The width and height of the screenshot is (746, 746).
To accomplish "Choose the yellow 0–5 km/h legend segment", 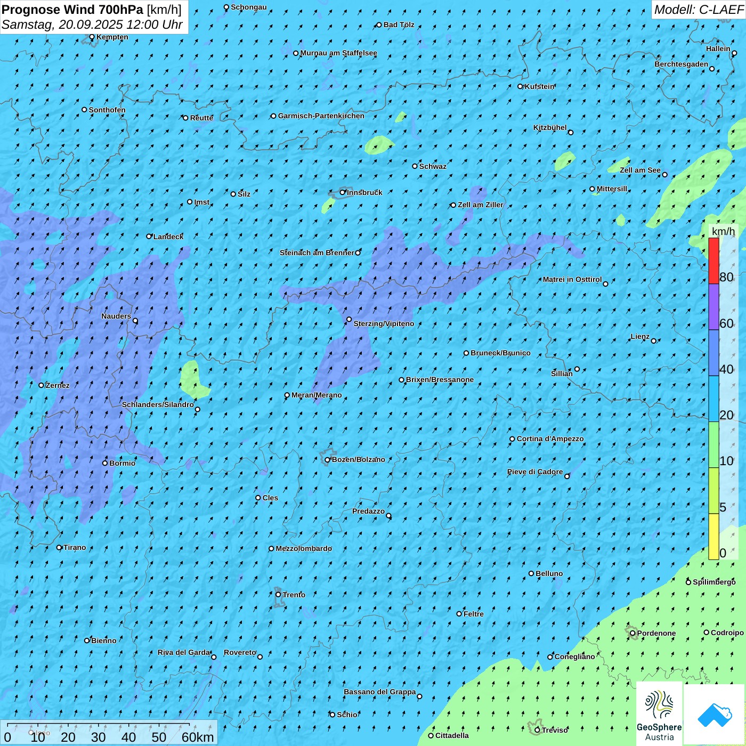I will pos(713,537).
